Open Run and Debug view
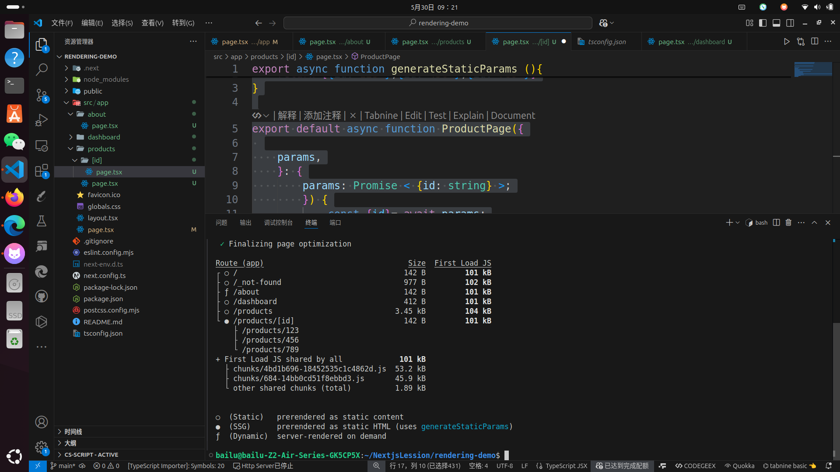 point(42,120)
